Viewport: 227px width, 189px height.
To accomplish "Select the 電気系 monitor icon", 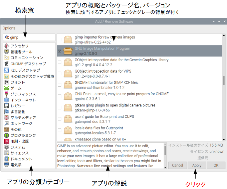I will [7, 165].
